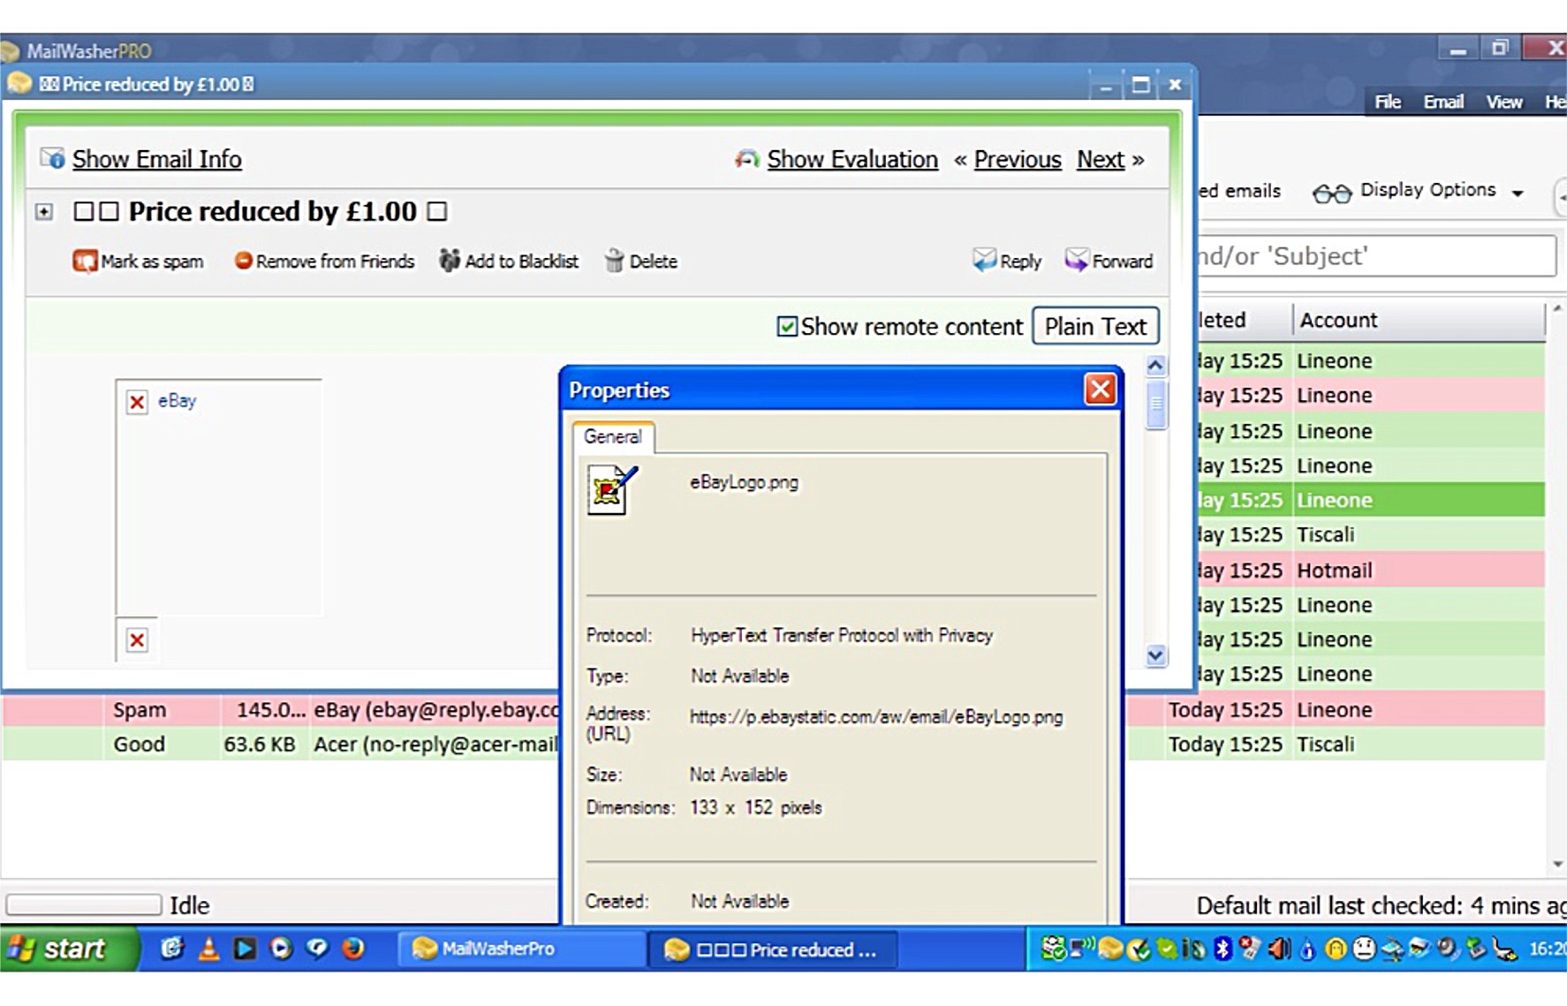Image resolution: width=1567 pixels, height=1006 pixels.
Task: Open the Display Options dropdown arrow
Action: (1518, 193)
